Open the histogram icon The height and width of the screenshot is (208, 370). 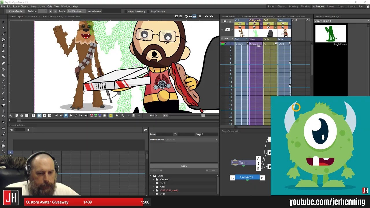[117, 116]
